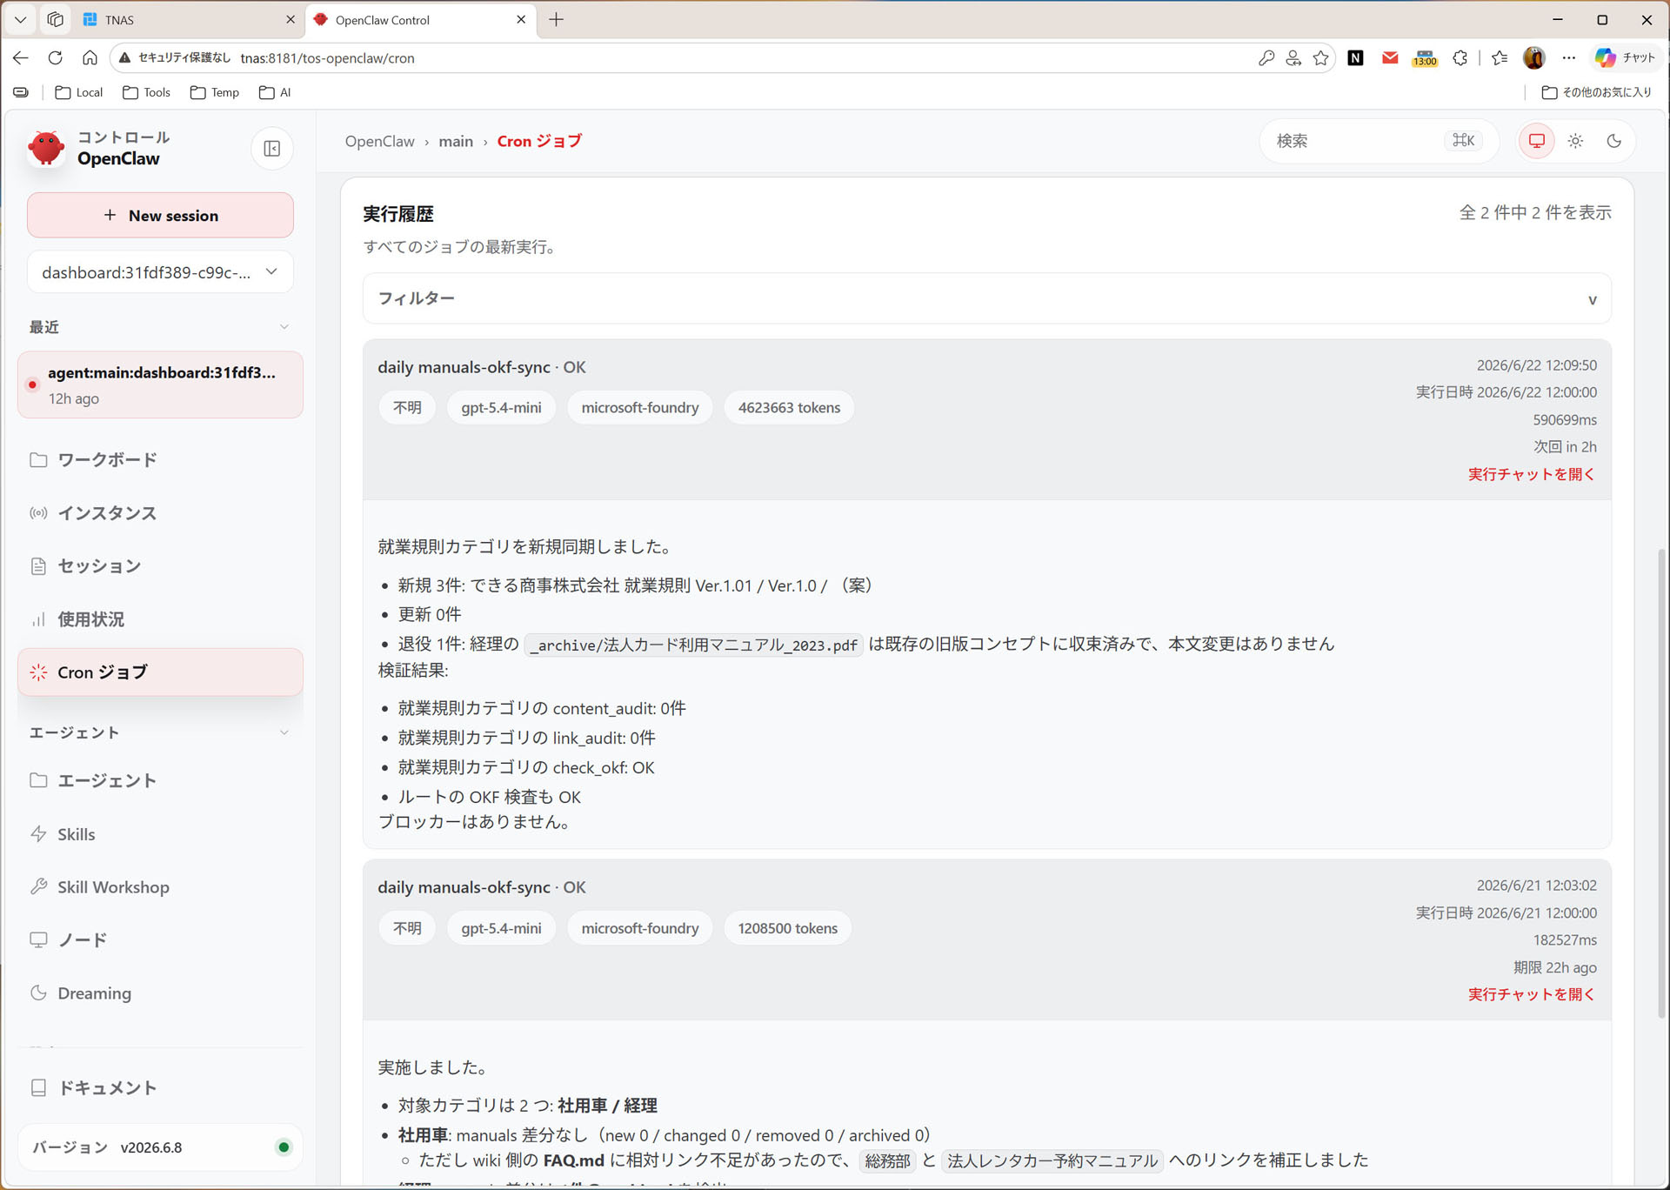Click microsoft-foundry tag in 6/21 run
Viewport: 1670px width, 1190px height.
coord(639,928)
